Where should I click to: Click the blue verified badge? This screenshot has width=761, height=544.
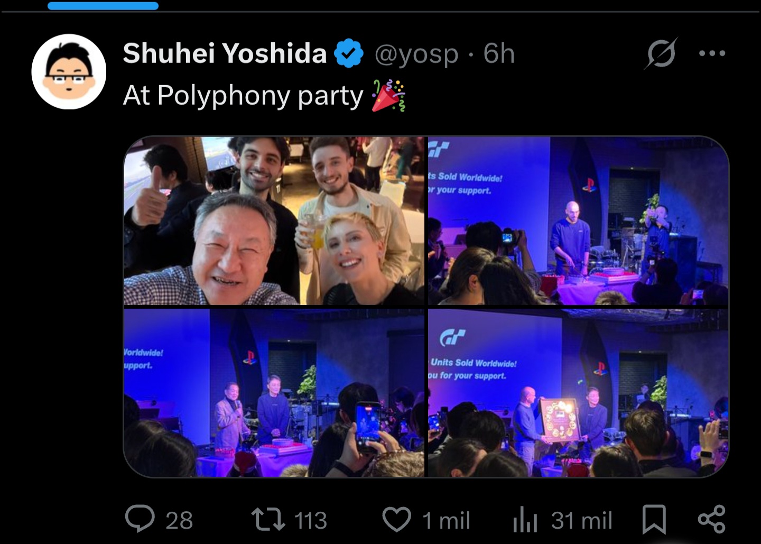point(349,53)
